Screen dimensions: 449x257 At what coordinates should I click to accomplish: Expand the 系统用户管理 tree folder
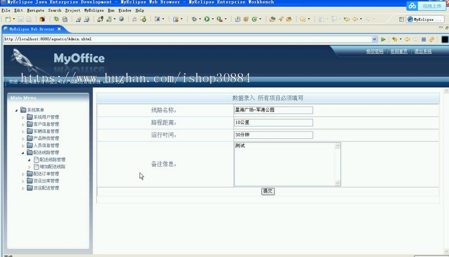[x=23, y=117]
